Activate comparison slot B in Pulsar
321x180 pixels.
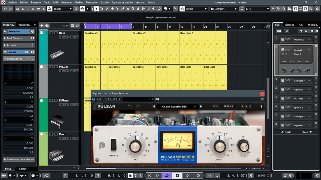click(250, 106)
